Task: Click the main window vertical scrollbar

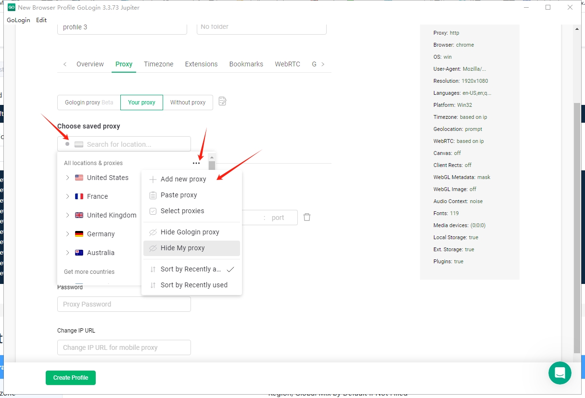Action: coord(577,226)
